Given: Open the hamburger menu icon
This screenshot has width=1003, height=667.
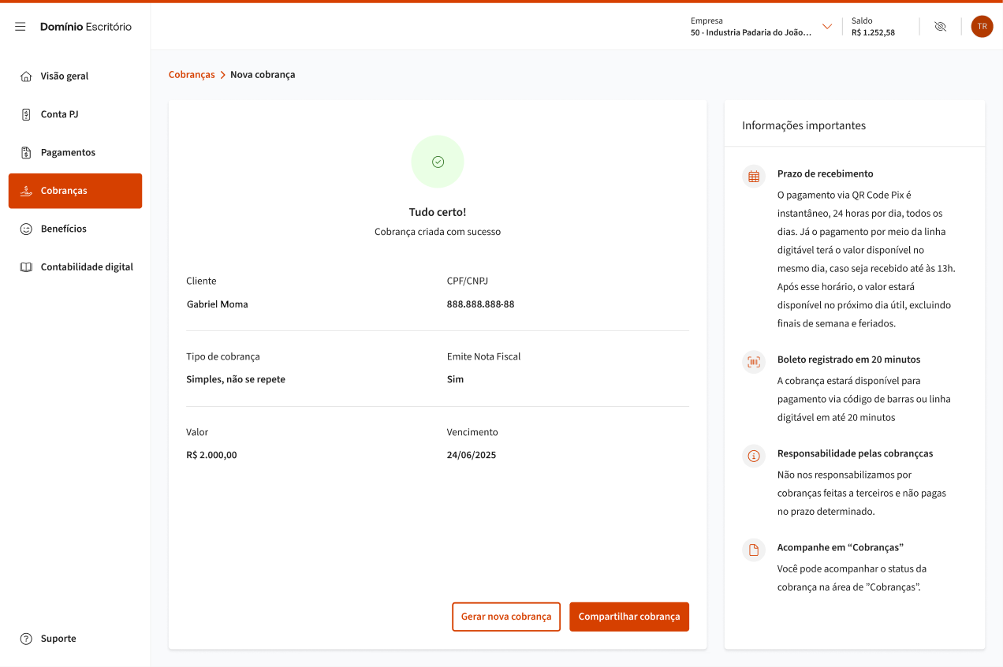Looking at the screenshot, I should click(x=21, y=27).
